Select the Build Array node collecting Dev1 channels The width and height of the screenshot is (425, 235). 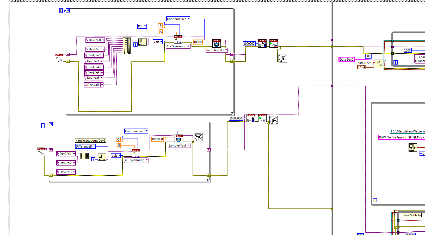pos(127,46)
